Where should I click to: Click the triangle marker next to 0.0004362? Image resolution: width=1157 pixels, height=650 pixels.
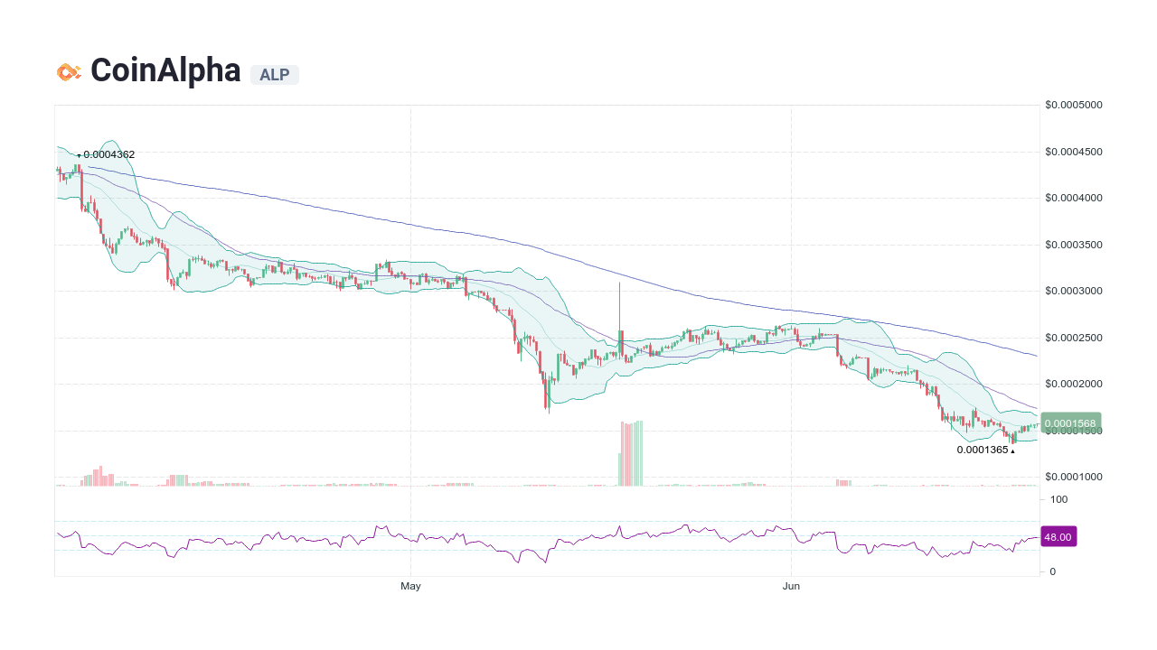pos(79,154)
